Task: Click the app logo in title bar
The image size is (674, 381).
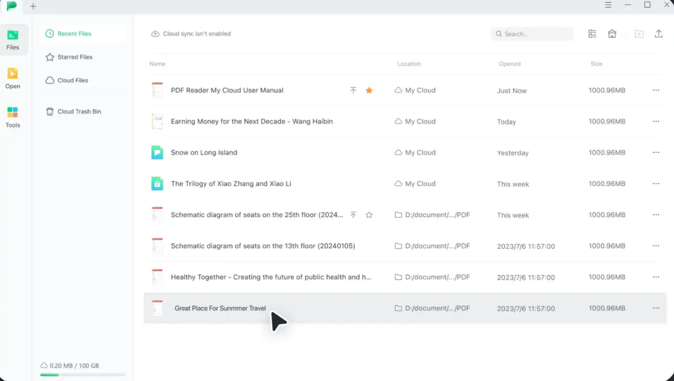Action: click(x=12, y=6)
